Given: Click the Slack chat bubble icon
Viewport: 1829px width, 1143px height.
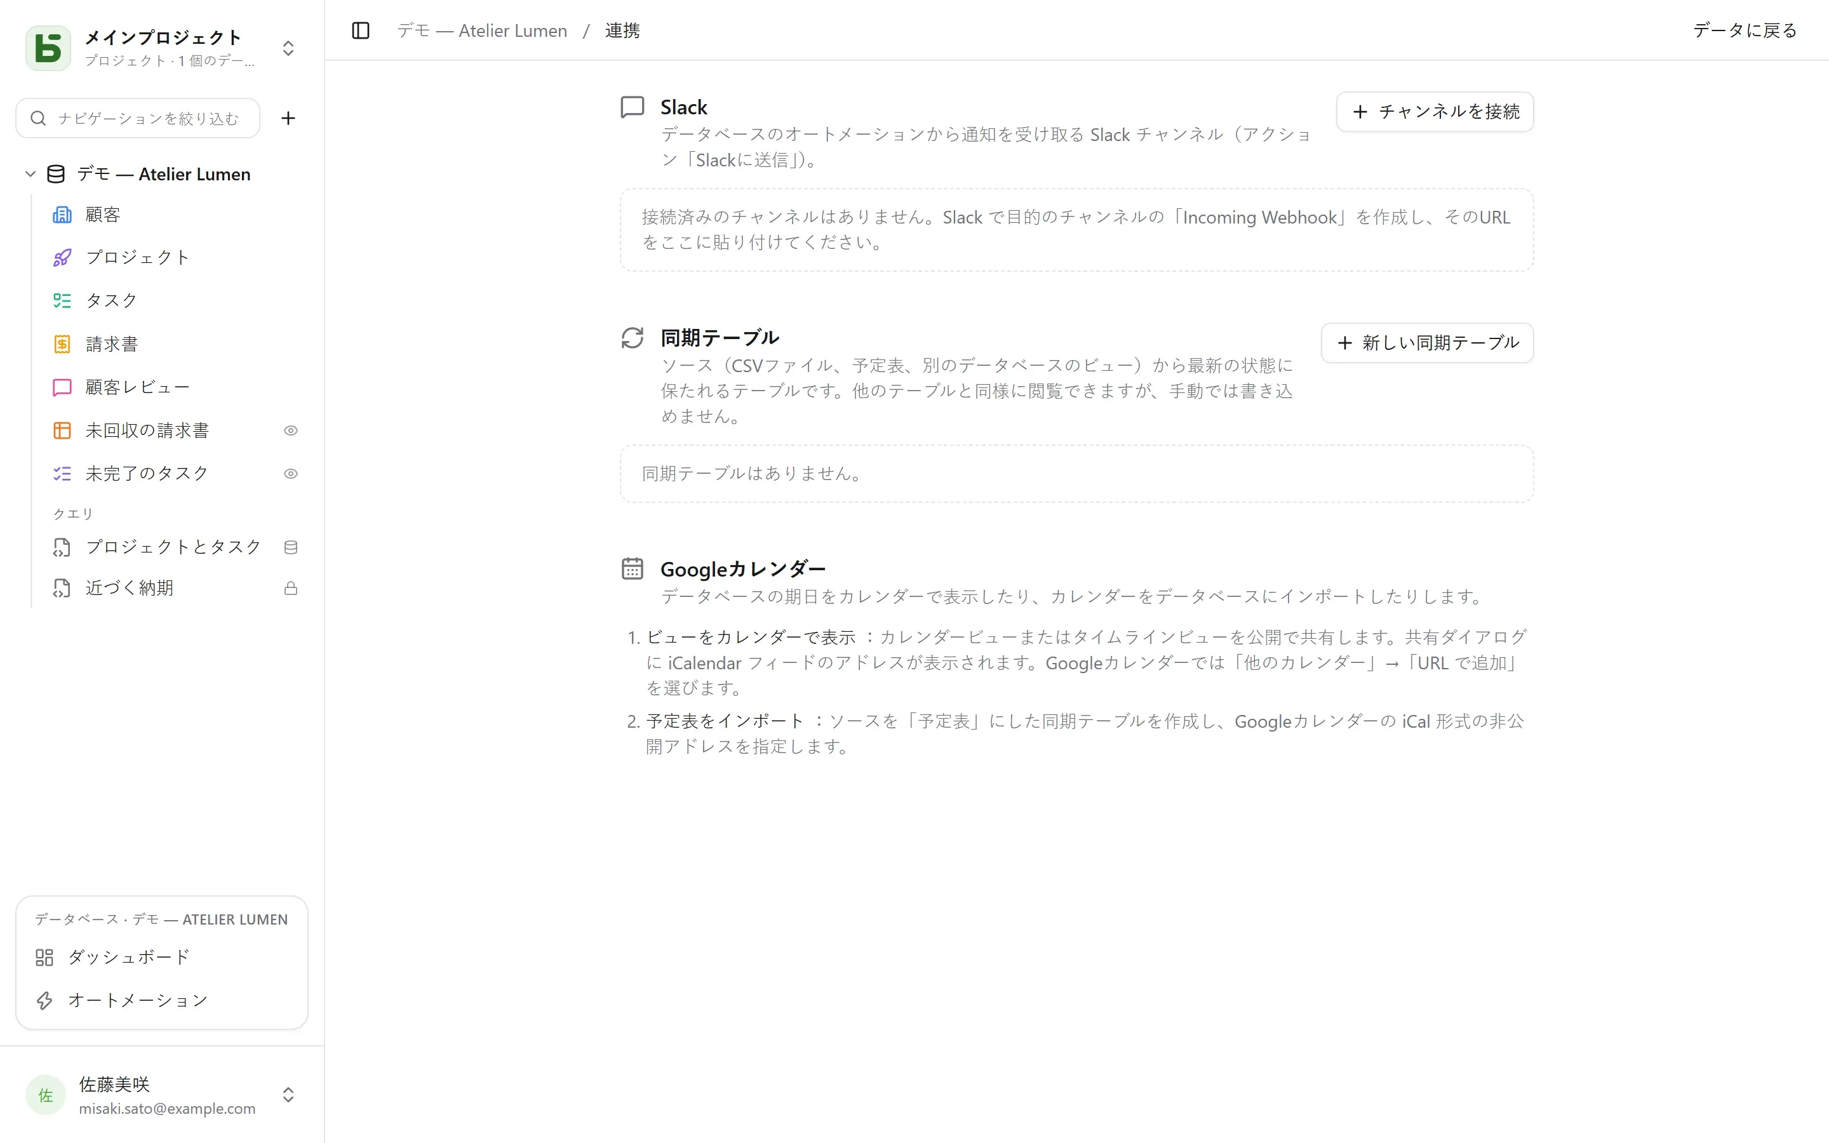Looking at the screenshot, I should click(633, 107).
